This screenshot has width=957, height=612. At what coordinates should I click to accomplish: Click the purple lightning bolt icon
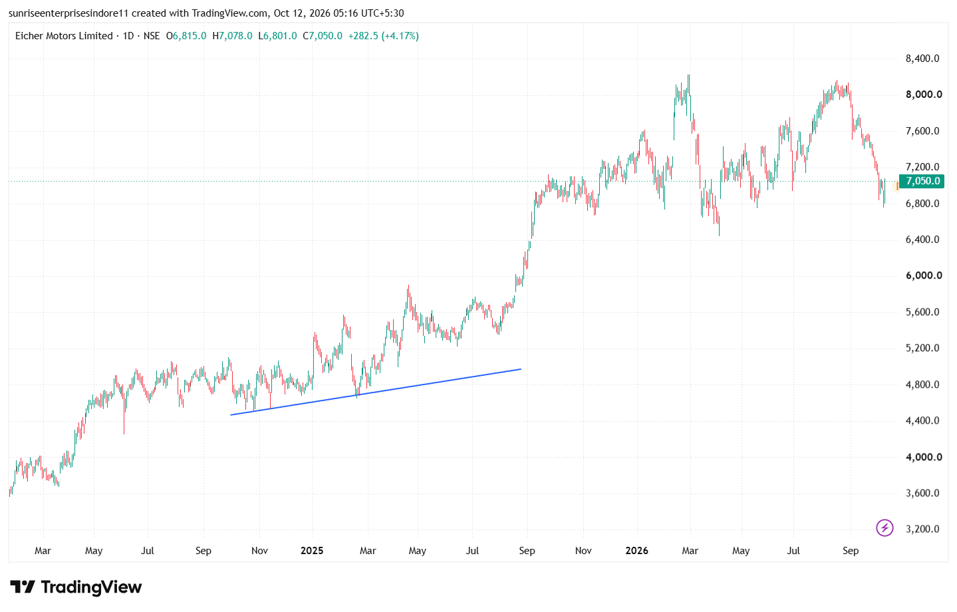click(x=884, y=528)
